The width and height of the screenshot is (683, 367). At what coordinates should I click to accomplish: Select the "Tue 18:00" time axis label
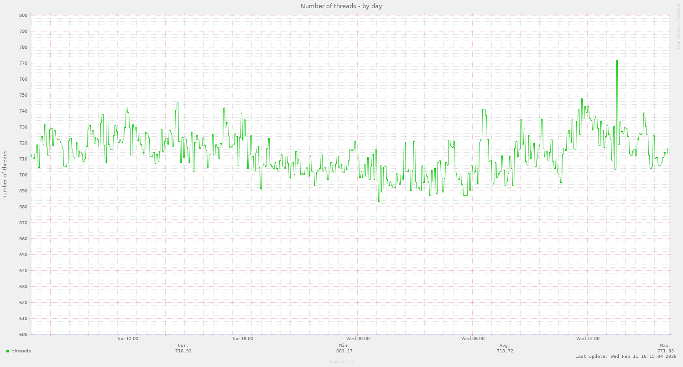pyautogui.click(x=242, y=339)
